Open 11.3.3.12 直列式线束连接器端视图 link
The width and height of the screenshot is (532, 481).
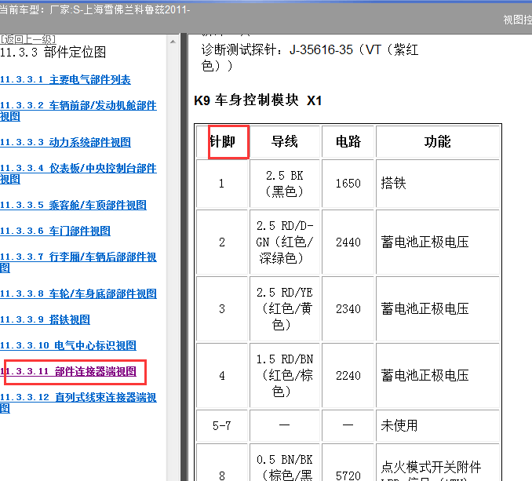[x=78, y=403]
